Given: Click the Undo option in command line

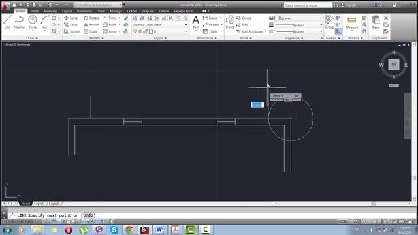Looking at the screenshot, I should 88,215.
